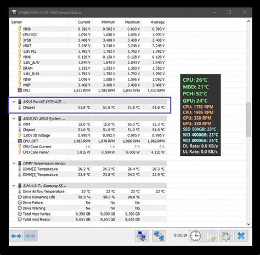Open the remote monitor search icon
This screenshot has height=255, width=260.
[x=142, y=235]
